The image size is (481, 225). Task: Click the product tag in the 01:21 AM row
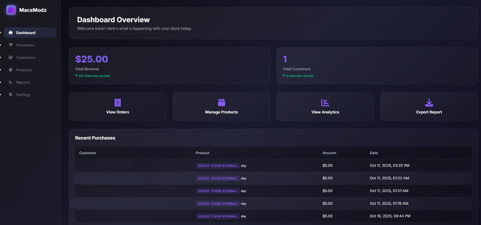218,191
